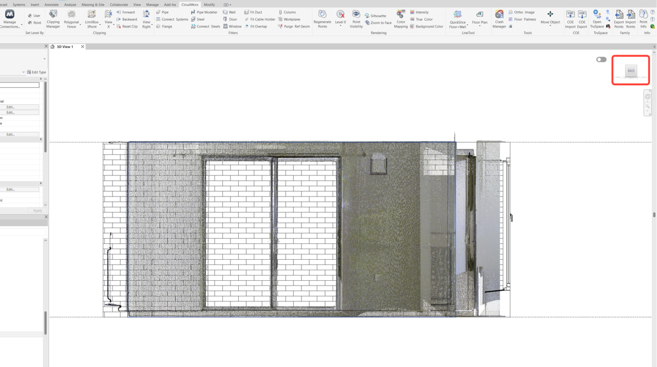
Task: Open the Pipe Modeler tool
Action: [x=204, y=12]
